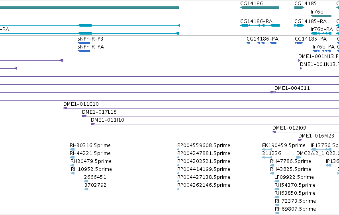Select the RH30316.5prime EST feature
The image size is (339, 215).
(72, 149)
